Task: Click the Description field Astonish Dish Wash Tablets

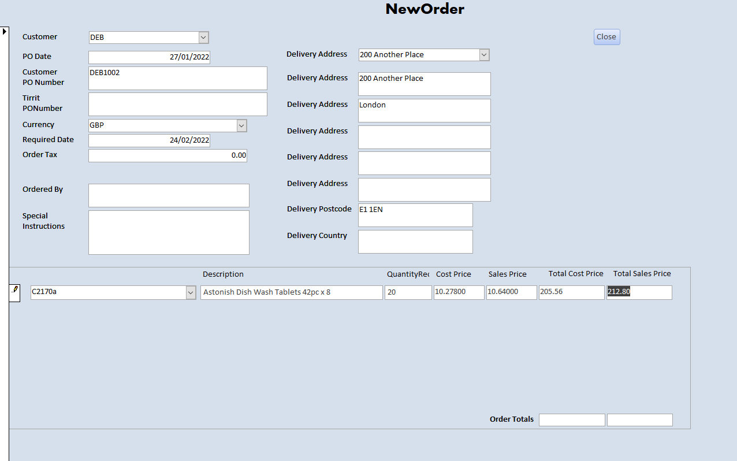Action: 292,292
